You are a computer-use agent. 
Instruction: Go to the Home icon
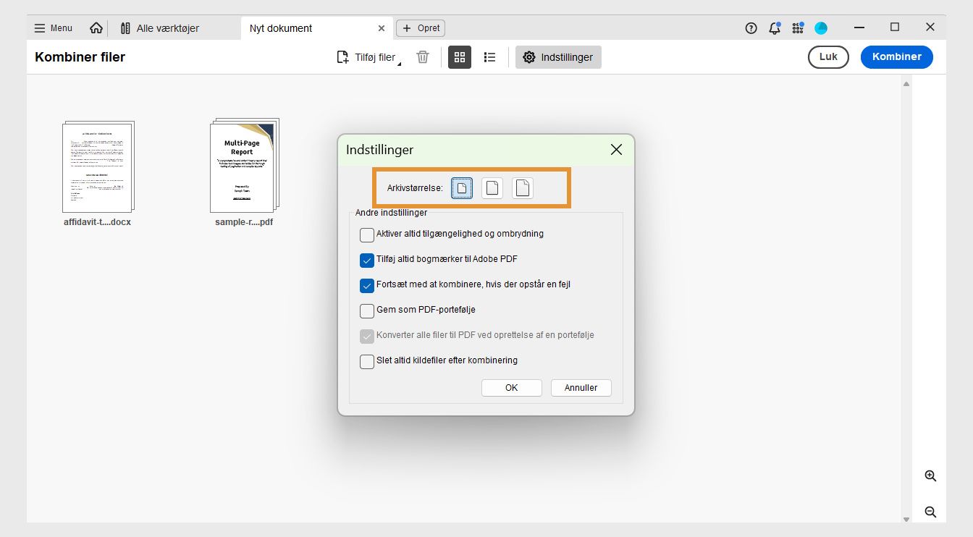96,28
